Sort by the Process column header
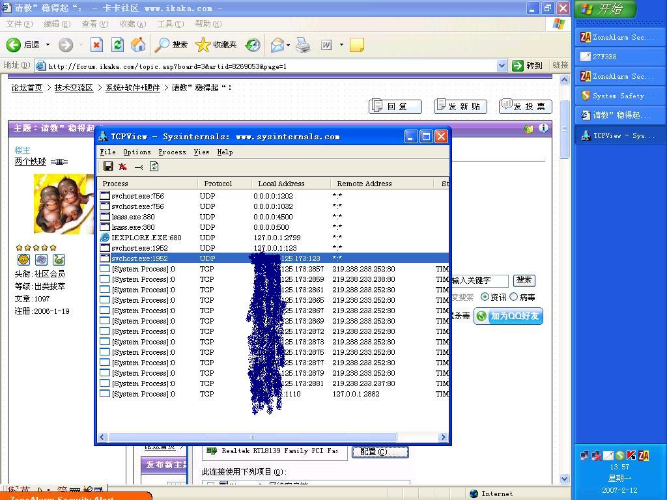Screen dimensions: 667x500 click(148, 184)
